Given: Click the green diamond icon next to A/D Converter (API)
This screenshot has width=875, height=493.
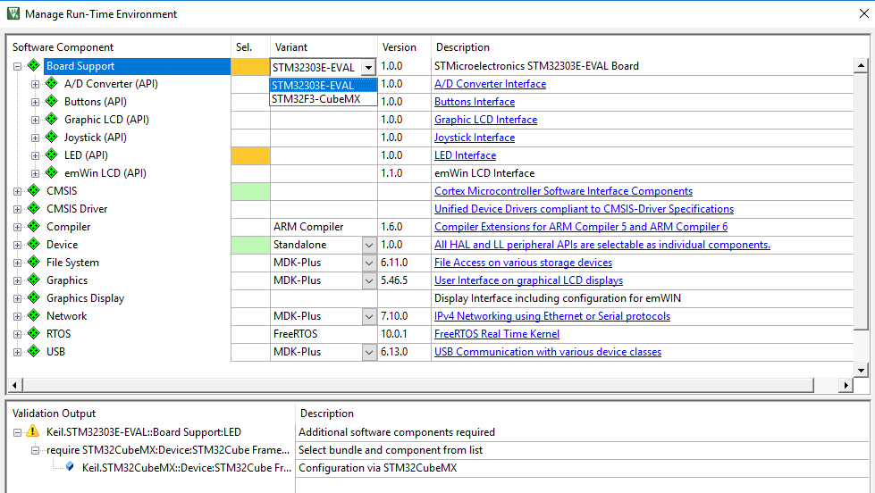Looking at the screenshot, I should 52,83.
